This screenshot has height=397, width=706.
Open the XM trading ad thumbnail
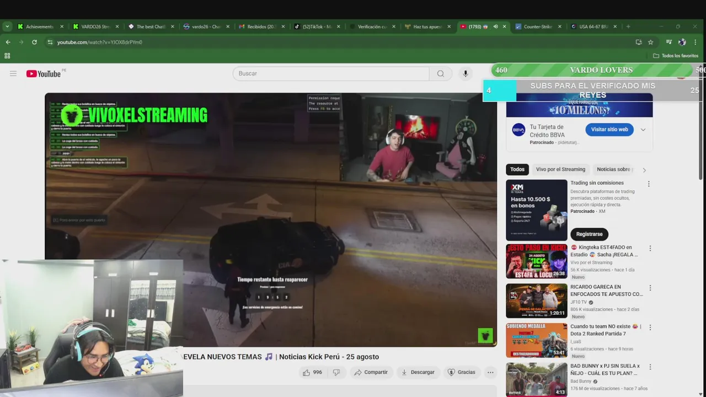(x=537, y=210)
